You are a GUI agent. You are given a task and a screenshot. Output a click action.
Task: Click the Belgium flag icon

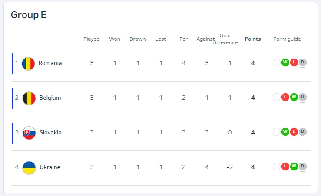(x=29, y=98)
